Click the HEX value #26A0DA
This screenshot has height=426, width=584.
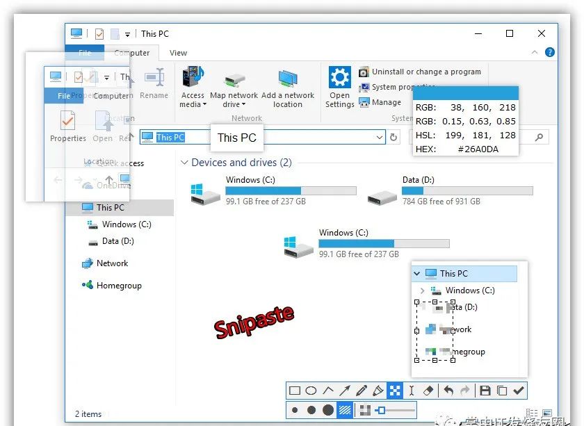(x=478, y=149)
